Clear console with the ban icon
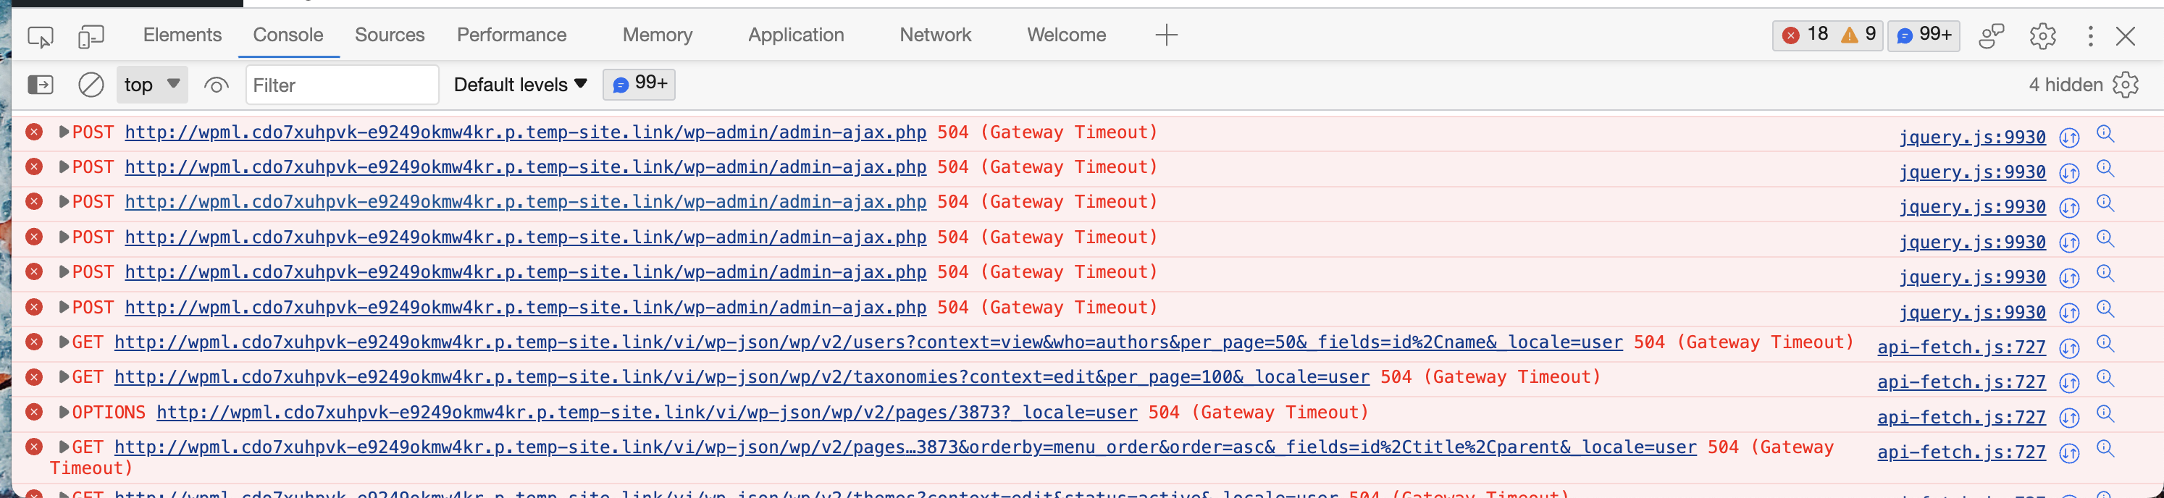This screenshot has height=498, width=2164. point(91,85)
